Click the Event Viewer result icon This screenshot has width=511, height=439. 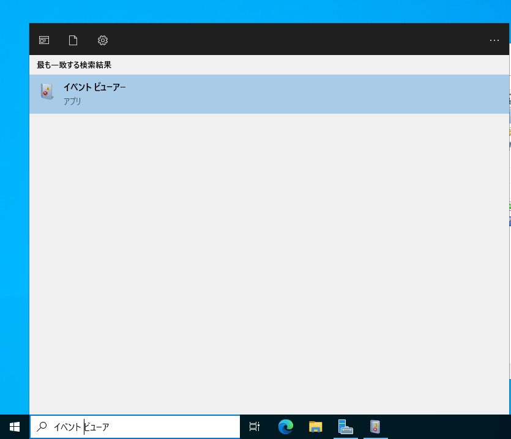47,91
